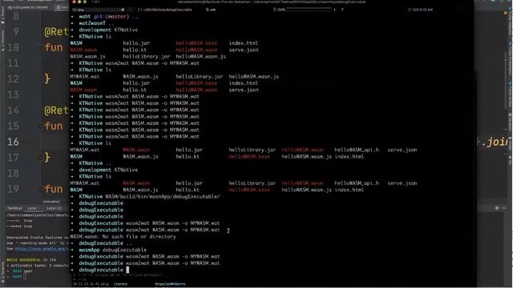Screen dimensions: 513x288
Task: Click the closing brace fold marker on line 12
Action: pos(41,79)
